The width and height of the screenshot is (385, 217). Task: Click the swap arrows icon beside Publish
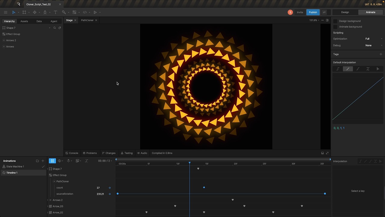[x=324, y=12]
